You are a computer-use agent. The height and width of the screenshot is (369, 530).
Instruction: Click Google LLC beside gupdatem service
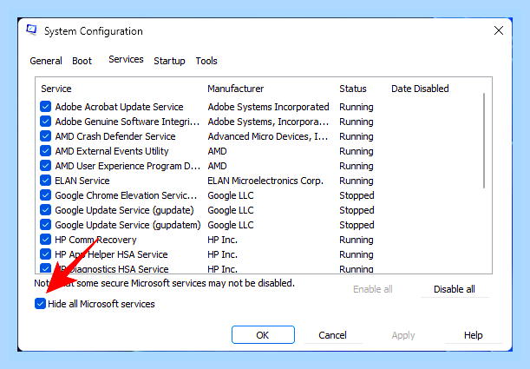tap(231, 225)
